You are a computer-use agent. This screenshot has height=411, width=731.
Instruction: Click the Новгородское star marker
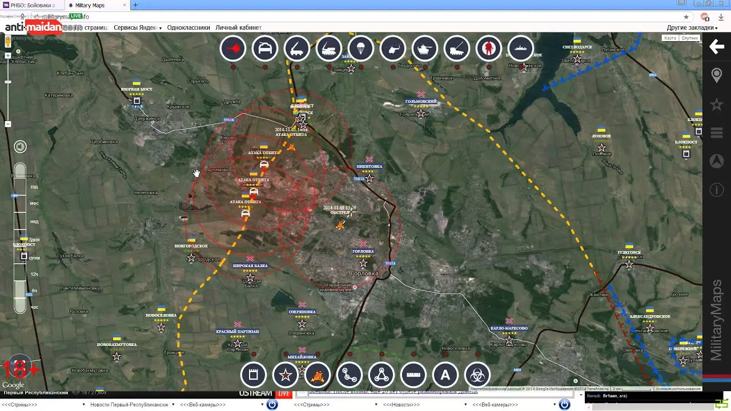click(x=191, y=259)
